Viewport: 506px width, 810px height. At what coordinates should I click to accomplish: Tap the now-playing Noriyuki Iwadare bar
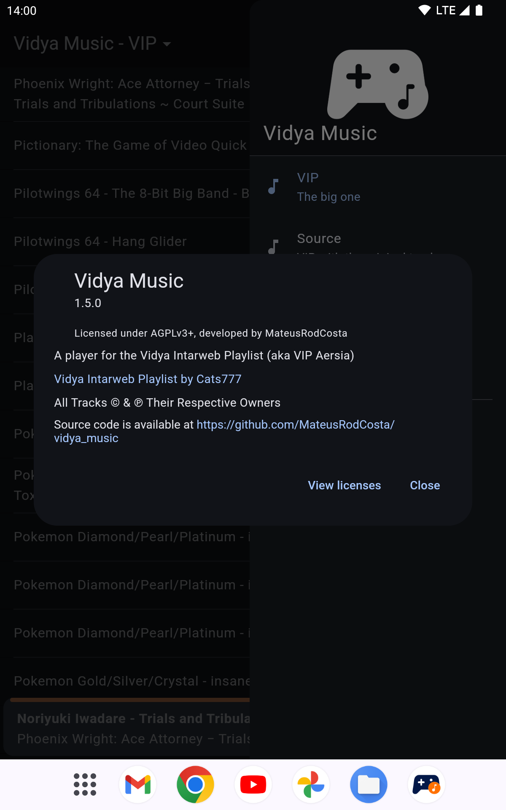pos(126,728)
